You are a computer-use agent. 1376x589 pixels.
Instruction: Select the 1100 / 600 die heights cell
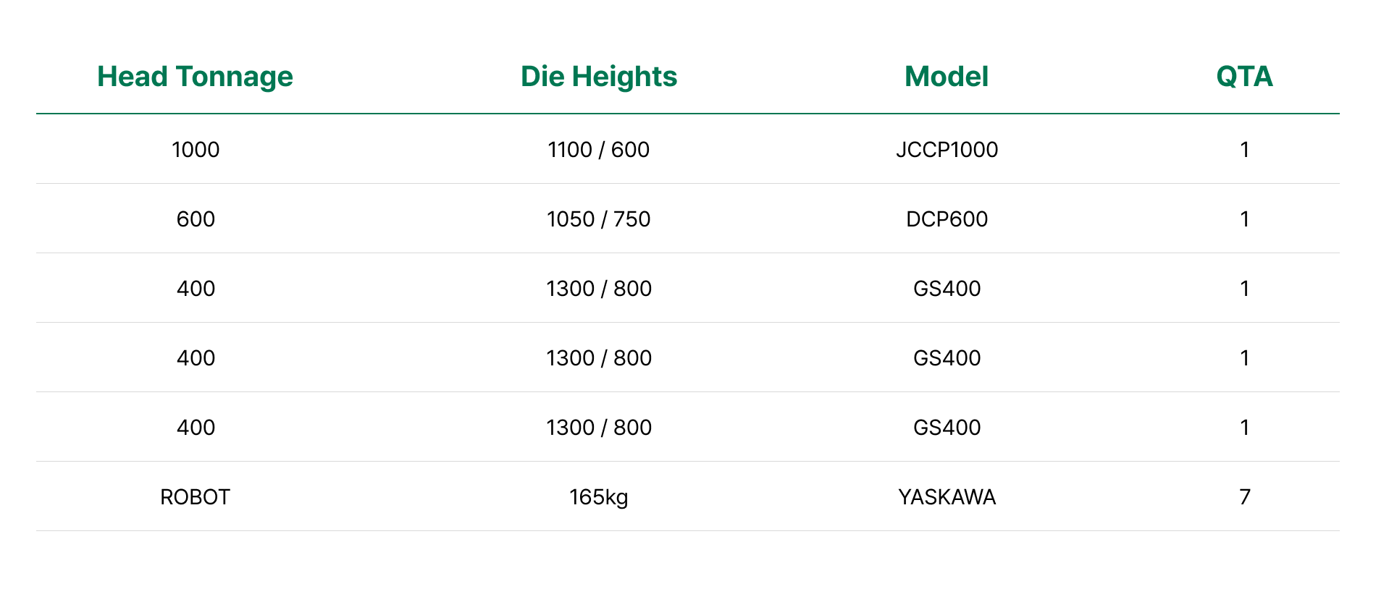click(598, 150)
